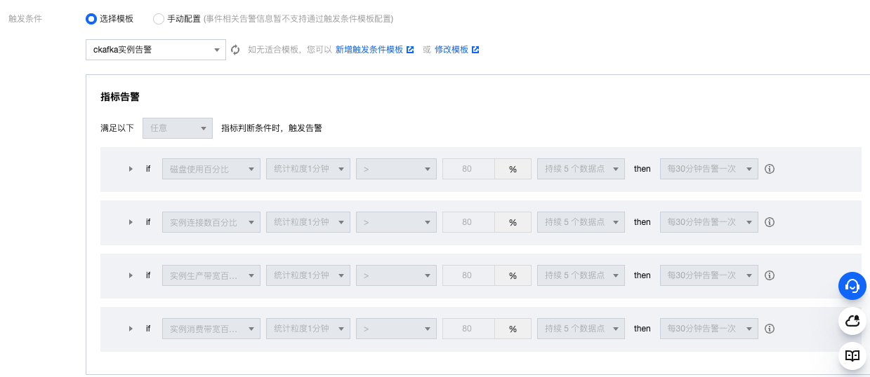This screenshot has height=377, width=870.
Task: Click the info icon on the 磁盘使用百分比 row
Action: tap(770, 169)
